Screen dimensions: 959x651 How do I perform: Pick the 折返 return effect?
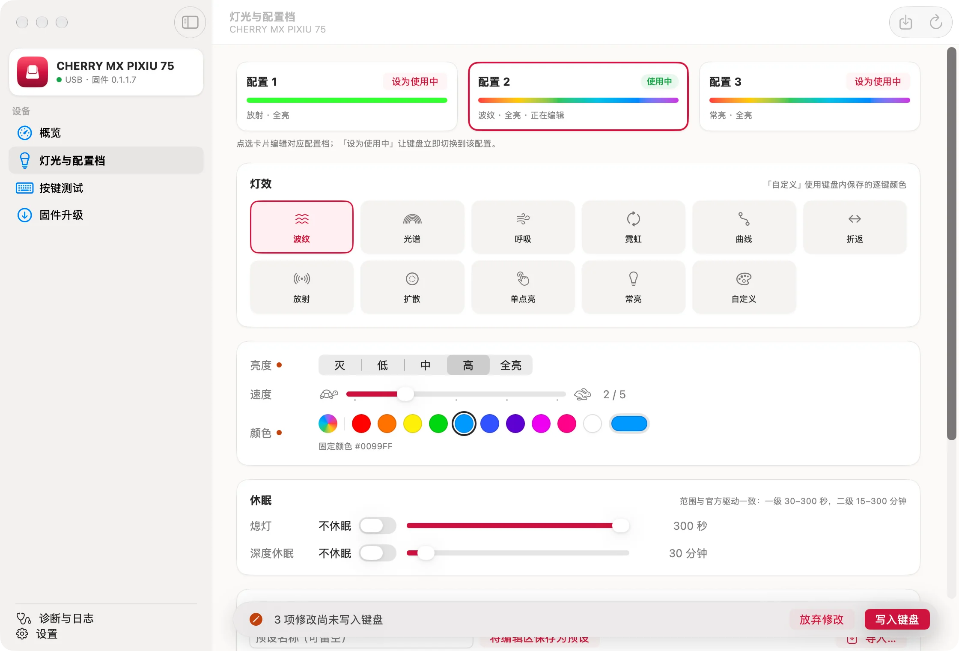[x=855, y=227]
